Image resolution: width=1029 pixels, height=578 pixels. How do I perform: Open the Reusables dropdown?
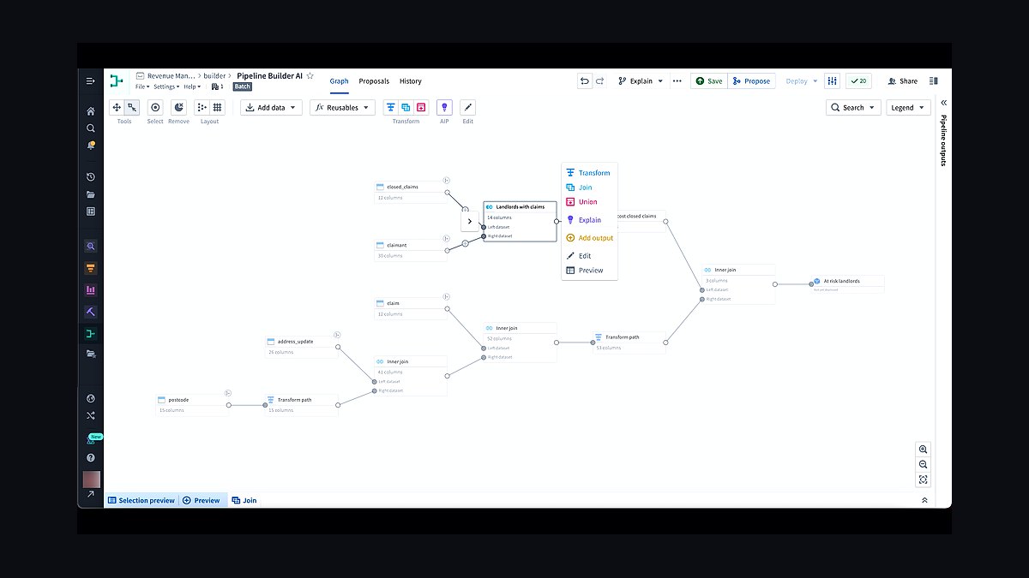click(342, 108)
